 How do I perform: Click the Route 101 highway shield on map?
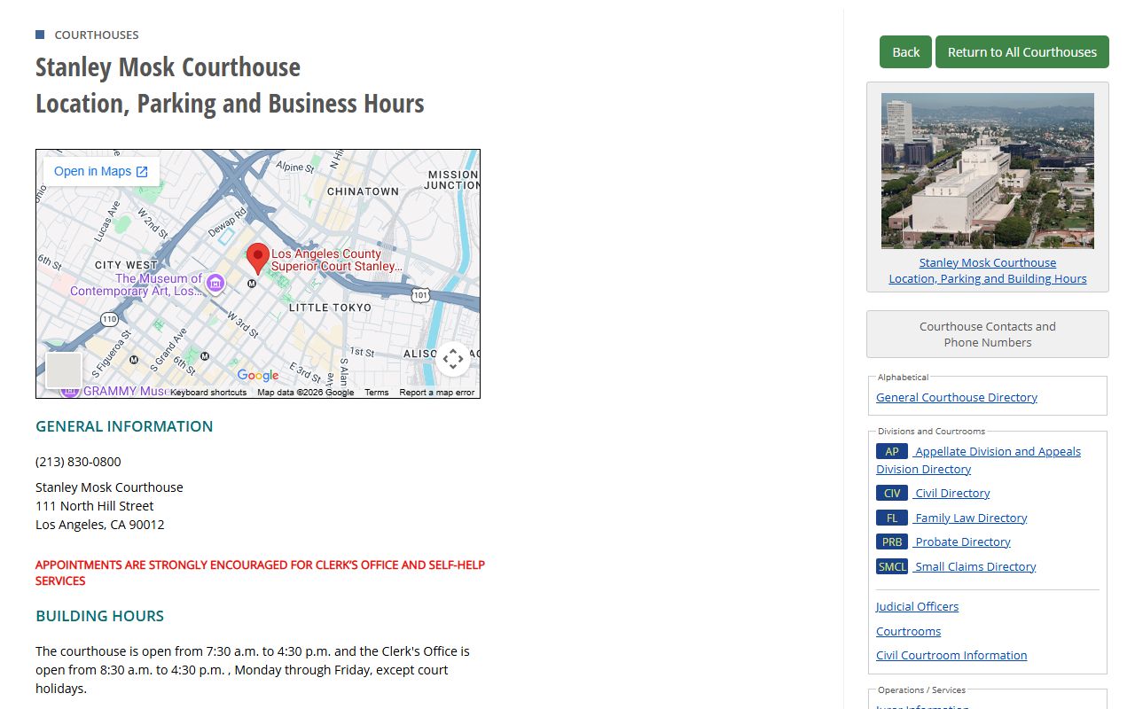pyautogui.click(x=421, y=293)
